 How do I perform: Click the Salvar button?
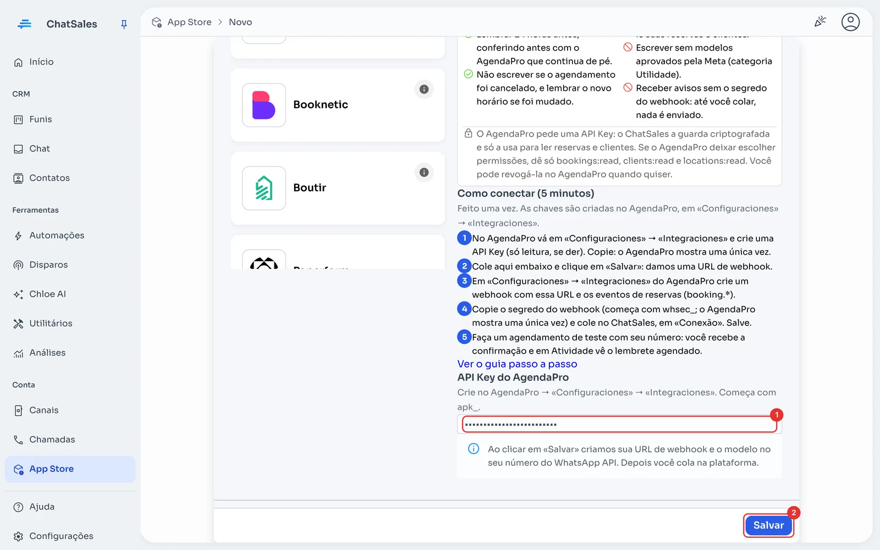(x=768, y=525)
